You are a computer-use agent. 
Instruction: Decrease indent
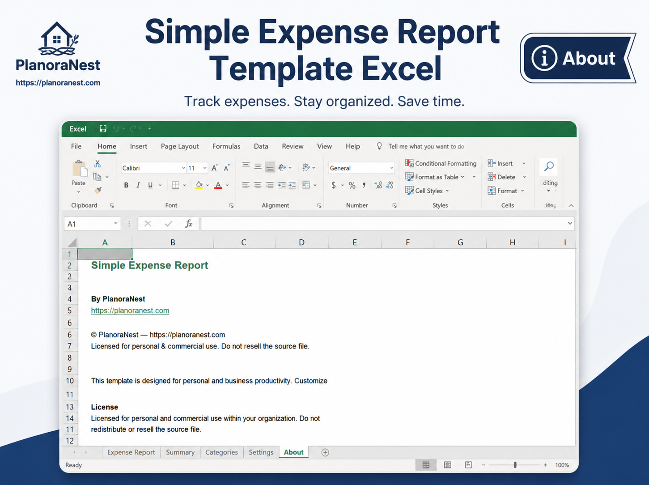281,185
